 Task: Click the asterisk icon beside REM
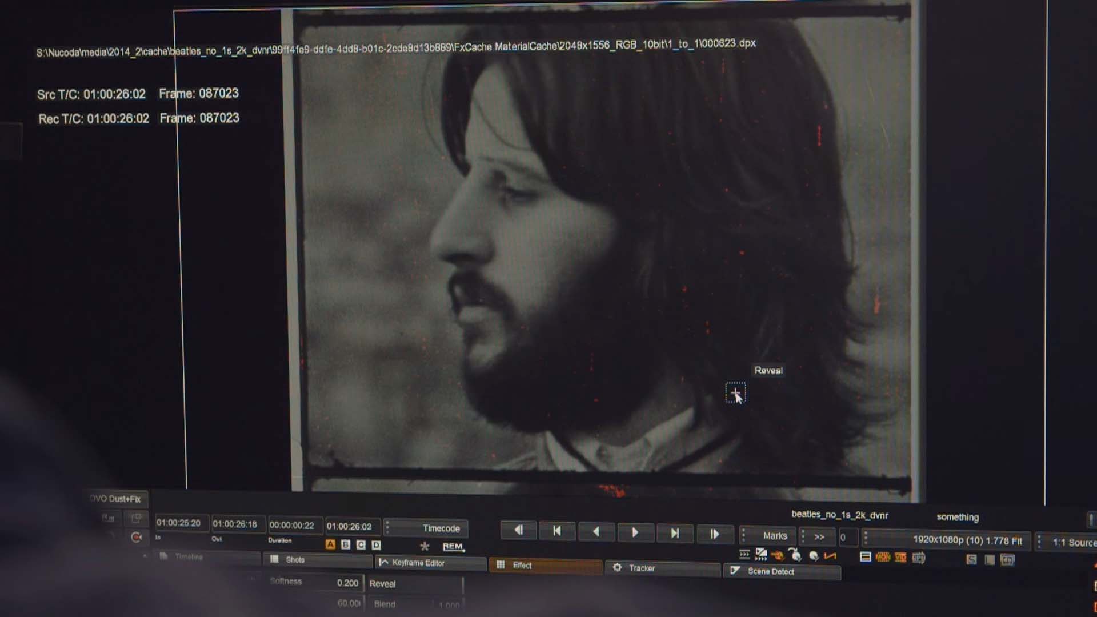pos(424,546)
